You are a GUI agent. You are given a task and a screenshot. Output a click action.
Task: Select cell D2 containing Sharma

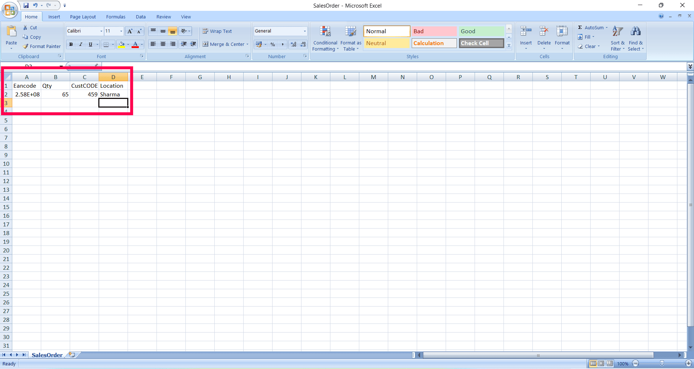click(113, 94)
